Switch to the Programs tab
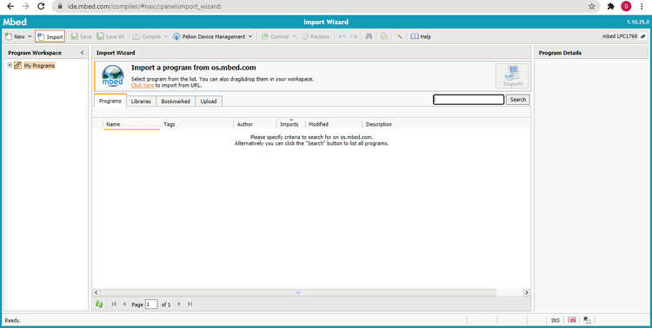Screen dimensions: 652x328 tap(110, 101)
